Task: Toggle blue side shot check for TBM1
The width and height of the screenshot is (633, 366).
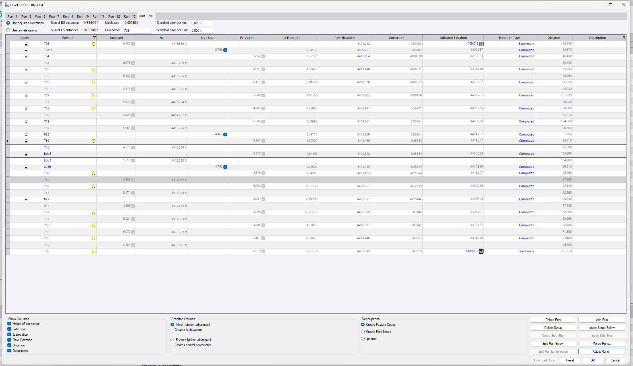Action: click(x=225, y=50)
